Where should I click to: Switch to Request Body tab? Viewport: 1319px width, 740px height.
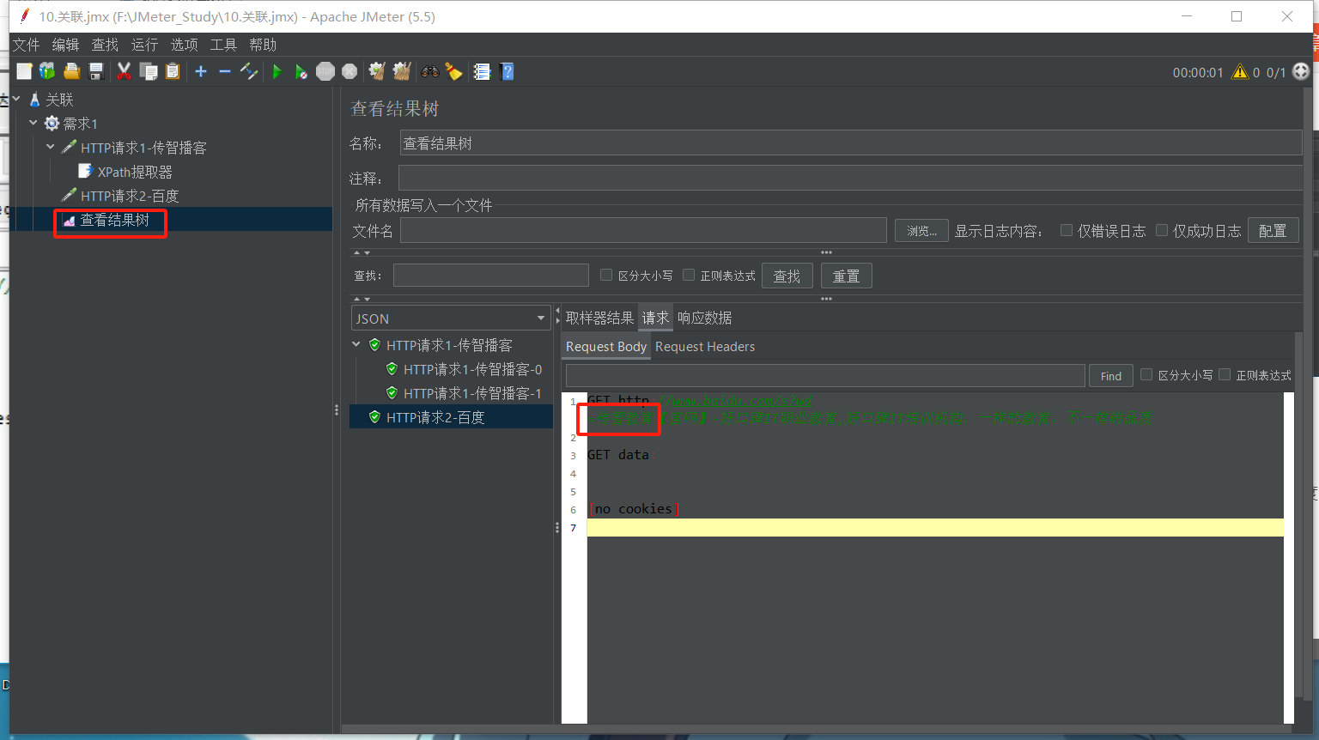[x=606, y=346]
